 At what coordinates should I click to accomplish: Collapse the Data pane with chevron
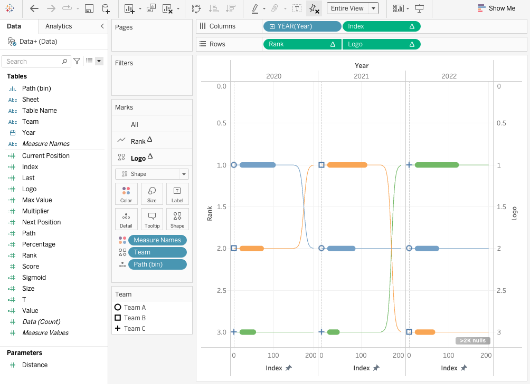[102, 26]
